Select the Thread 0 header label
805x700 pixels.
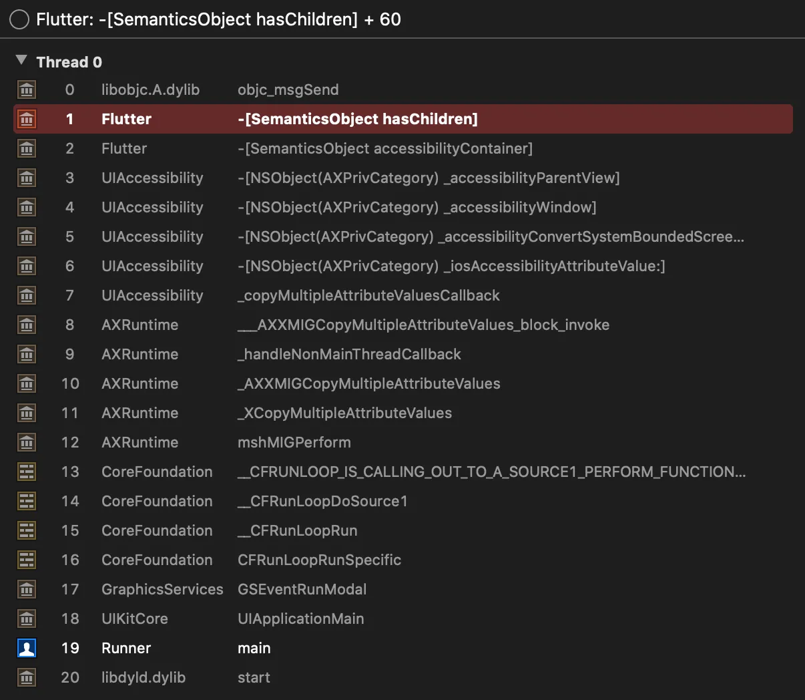coord(69,62)
